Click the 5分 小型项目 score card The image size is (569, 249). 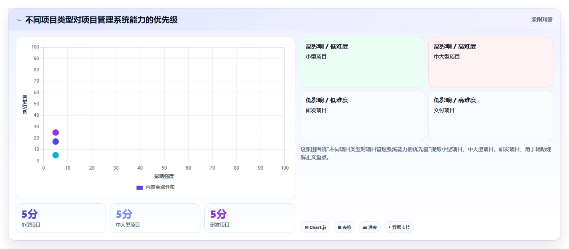click(x=61, y=218)
